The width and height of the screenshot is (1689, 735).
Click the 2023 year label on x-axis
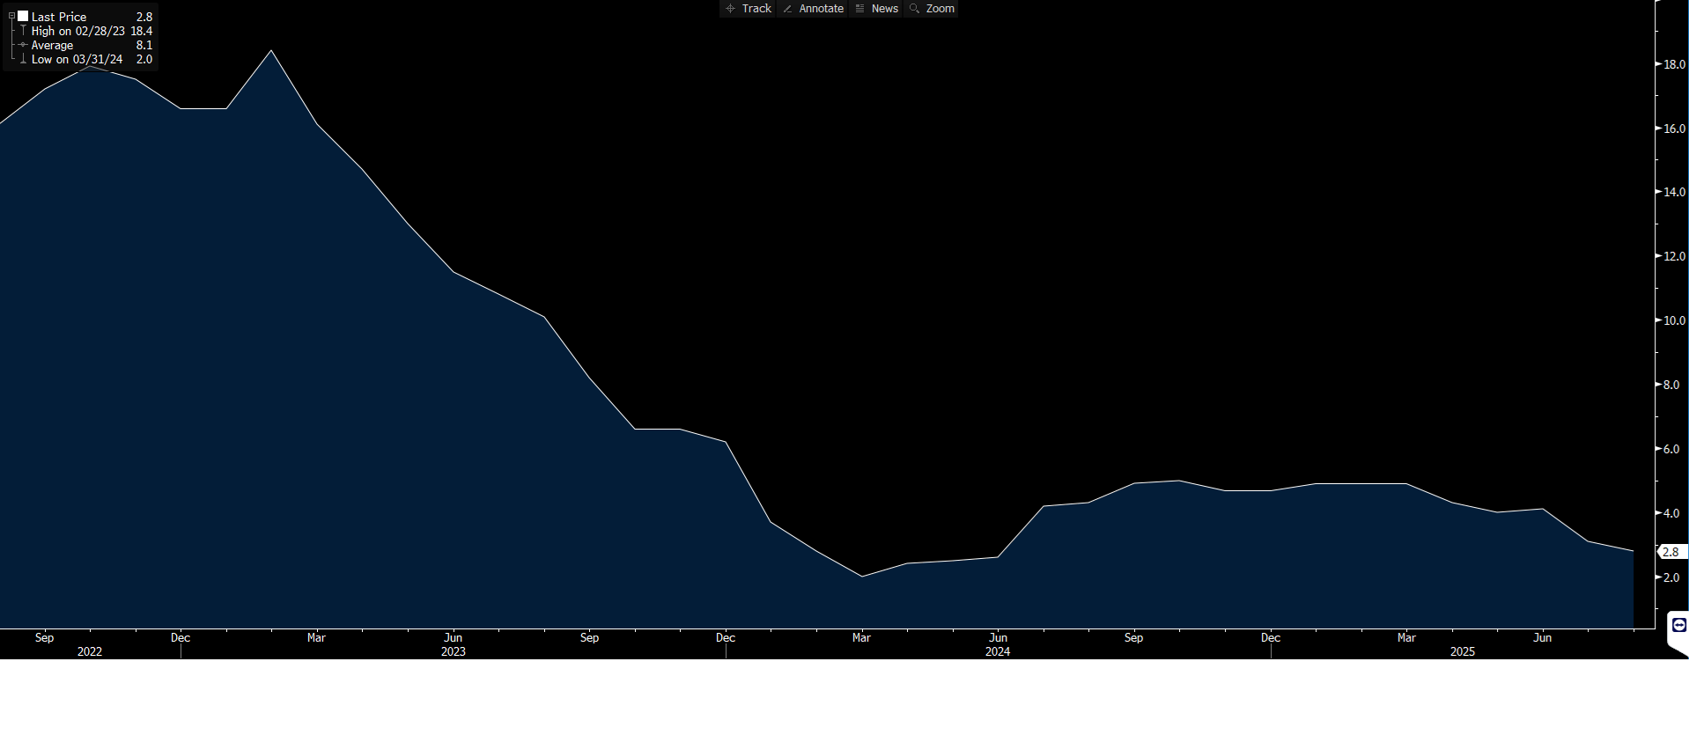pos(453,651)
